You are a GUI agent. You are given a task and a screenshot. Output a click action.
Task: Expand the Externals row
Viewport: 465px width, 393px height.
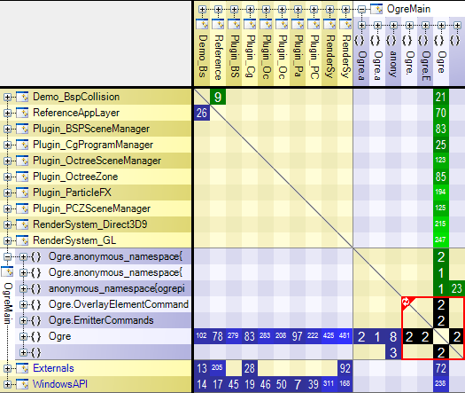[x=7, y=368]
